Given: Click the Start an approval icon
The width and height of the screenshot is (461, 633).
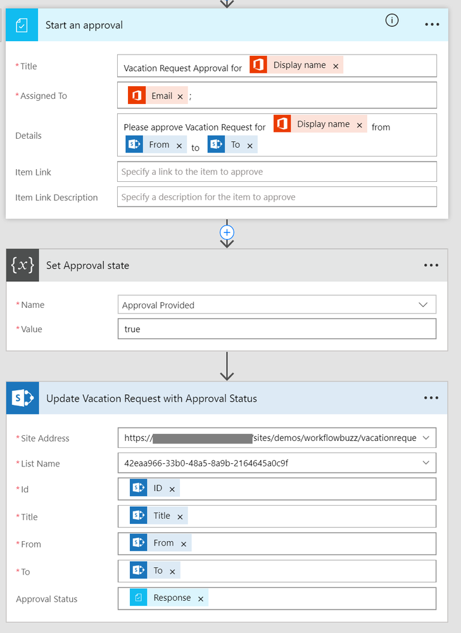Looking at the screenshot, I should click(22, 25).
